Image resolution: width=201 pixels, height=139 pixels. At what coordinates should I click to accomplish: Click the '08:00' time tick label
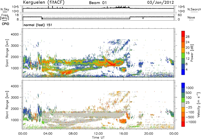point(73,134)
